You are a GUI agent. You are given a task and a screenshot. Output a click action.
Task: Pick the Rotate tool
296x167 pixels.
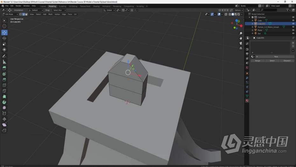click(4, 38)
